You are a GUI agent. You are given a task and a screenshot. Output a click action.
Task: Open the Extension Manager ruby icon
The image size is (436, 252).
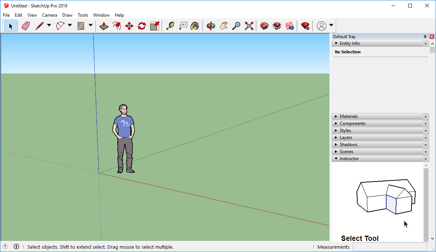click(305, 26)
